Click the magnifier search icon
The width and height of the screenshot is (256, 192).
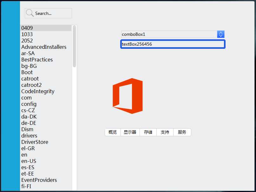pos(30,13)
